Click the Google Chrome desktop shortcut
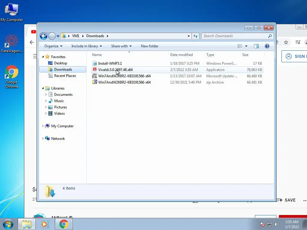This screenshot has height=230, width=307. tap(12, 77)
